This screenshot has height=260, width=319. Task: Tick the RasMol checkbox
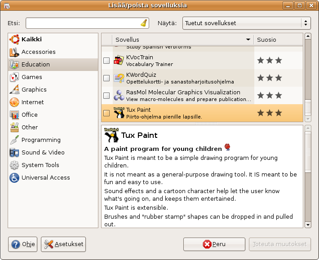tap(106, 96)
